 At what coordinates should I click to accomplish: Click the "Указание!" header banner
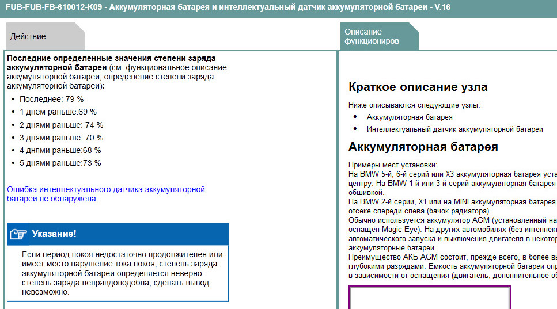pyautogui.click(x=118, y=234)
